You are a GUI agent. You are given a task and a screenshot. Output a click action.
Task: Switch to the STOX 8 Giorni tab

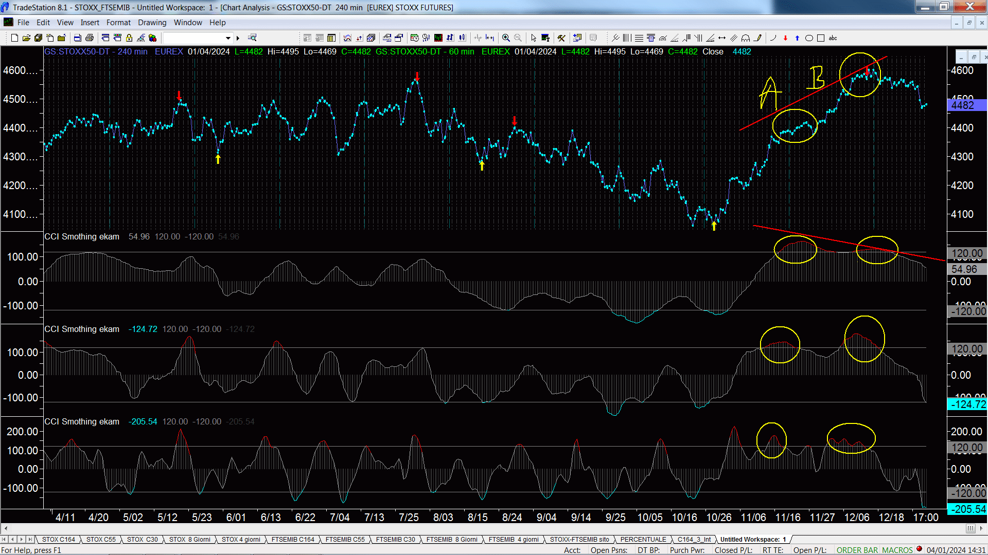(189, 539)
